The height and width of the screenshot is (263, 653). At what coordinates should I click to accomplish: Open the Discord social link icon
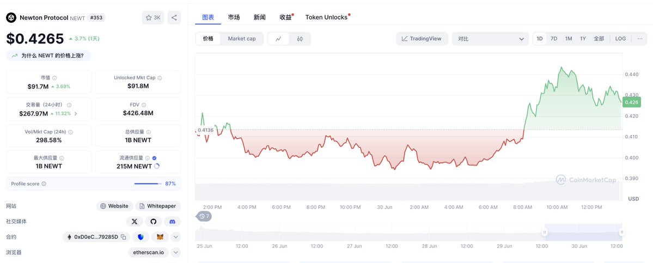tap(173, 222)
